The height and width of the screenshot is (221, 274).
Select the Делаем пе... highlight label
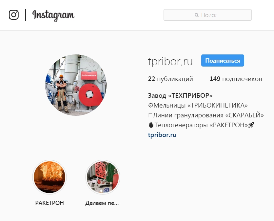tap(102, 203)
